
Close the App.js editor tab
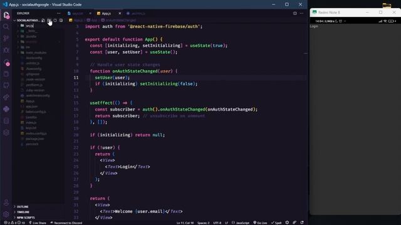[x=120, y=13]
